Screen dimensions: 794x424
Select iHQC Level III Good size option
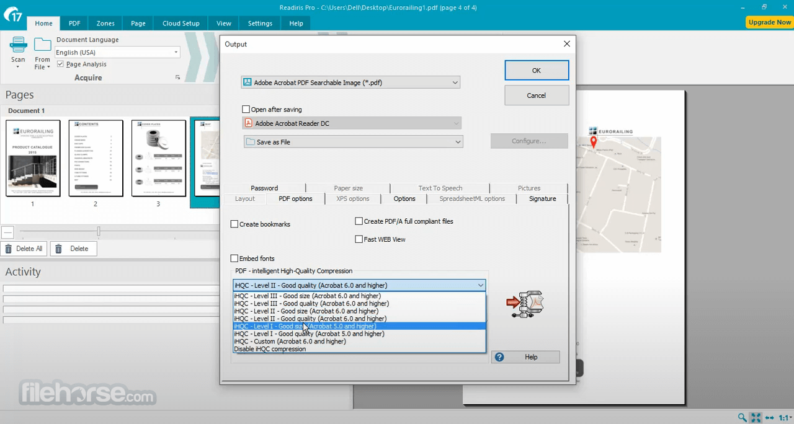[359, 296]
